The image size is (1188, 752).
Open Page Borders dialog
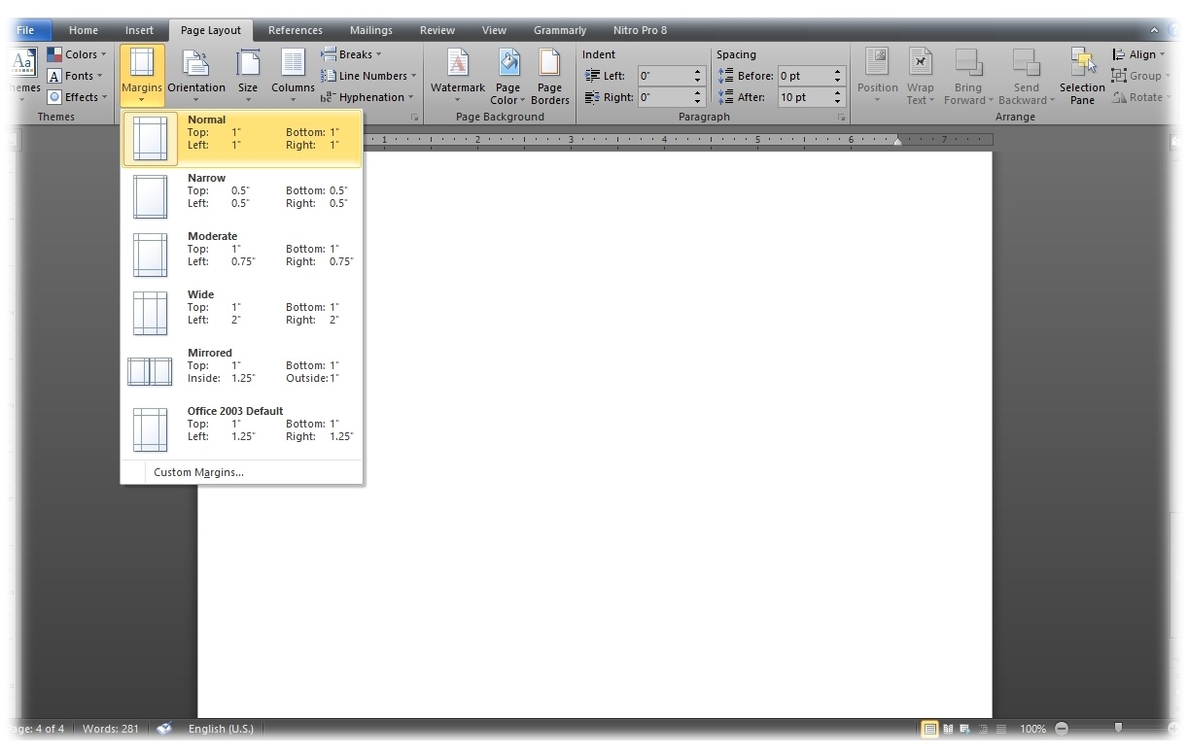click(549, 64)
